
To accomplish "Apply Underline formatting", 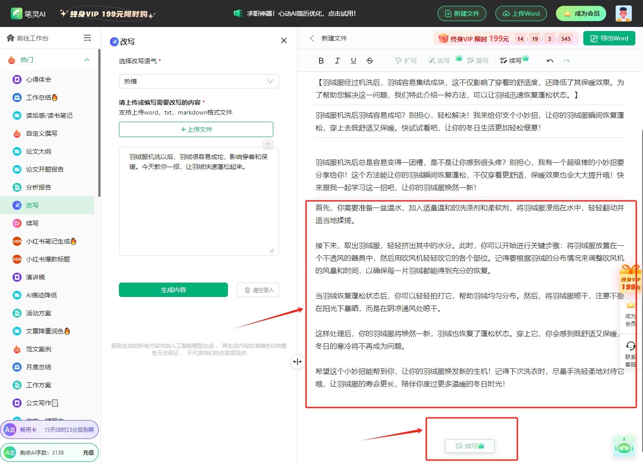I will [354, 61].
